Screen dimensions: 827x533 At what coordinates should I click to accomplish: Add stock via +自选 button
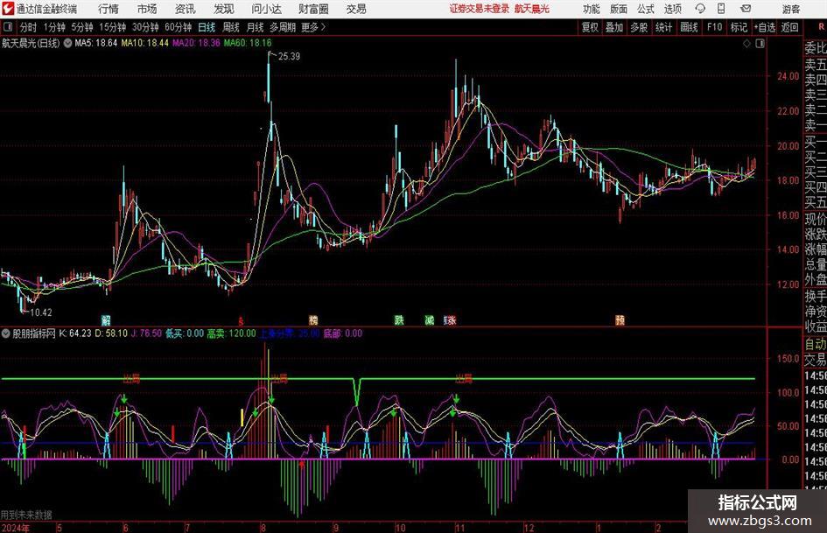[x=765, y=27]
